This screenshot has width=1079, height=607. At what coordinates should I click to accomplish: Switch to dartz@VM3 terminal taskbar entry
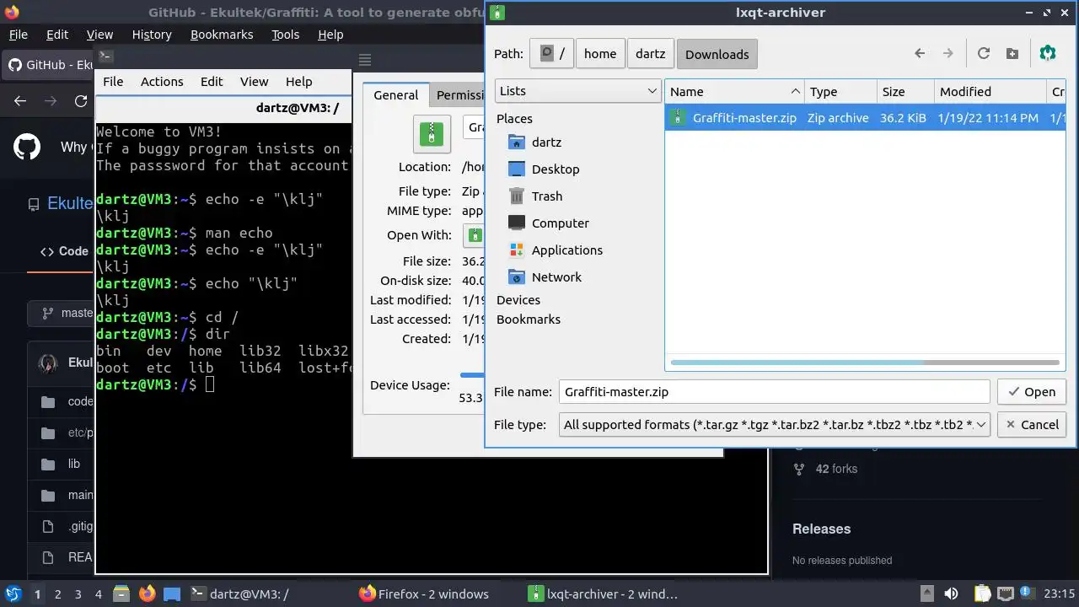pos(270,594)
